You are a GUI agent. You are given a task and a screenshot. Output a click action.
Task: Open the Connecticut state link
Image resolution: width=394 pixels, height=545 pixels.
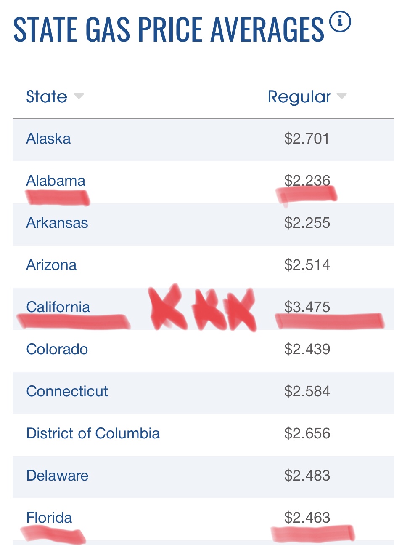[x=67, y=391]
